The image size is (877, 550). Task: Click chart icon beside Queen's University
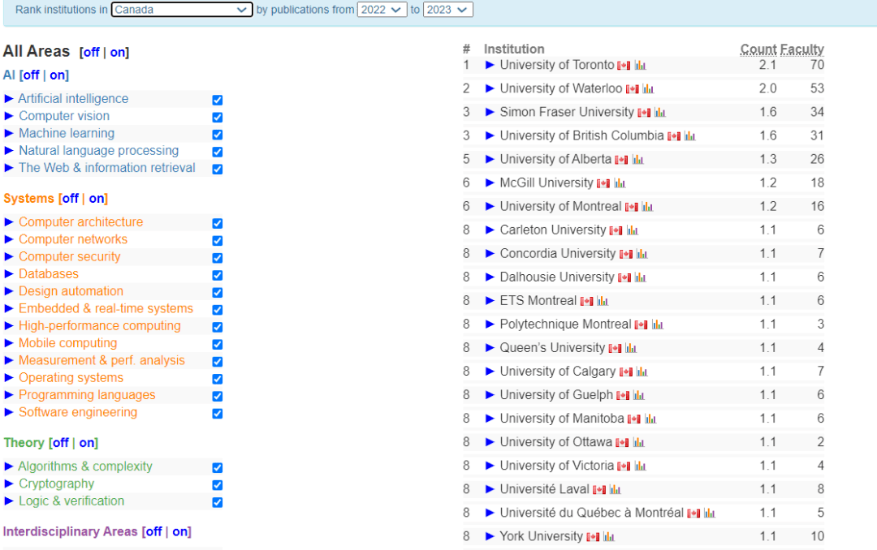pos(631,348)
